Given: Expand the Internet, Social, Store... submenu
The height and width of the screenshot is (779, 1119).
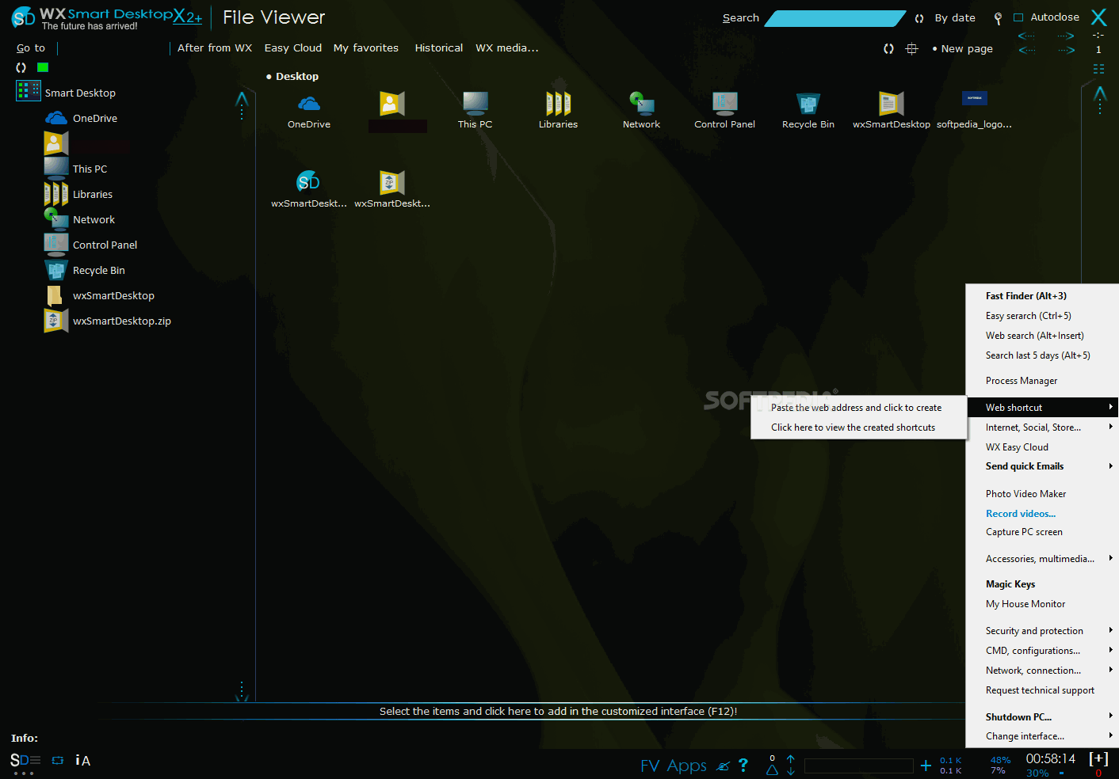Looking at the screenshot, I should point(1042,427).
